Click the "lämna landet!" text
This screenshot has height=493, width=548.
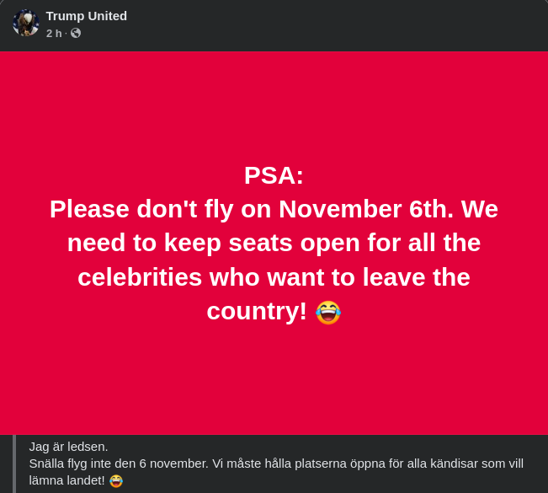(67, 480)
